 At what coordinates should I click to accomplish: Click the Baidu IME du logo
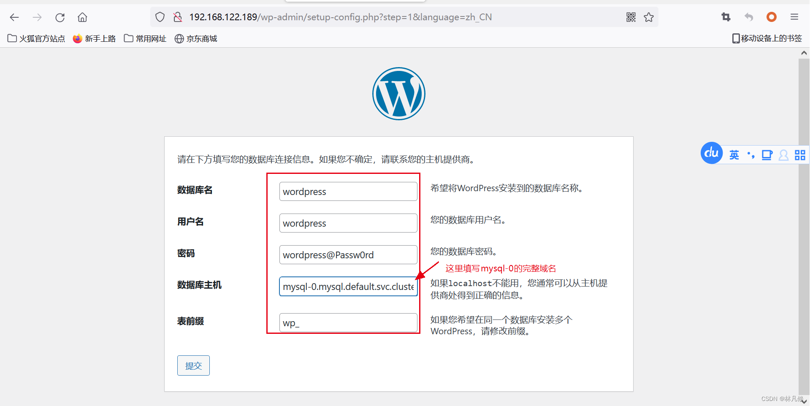[x=712, y=153]
